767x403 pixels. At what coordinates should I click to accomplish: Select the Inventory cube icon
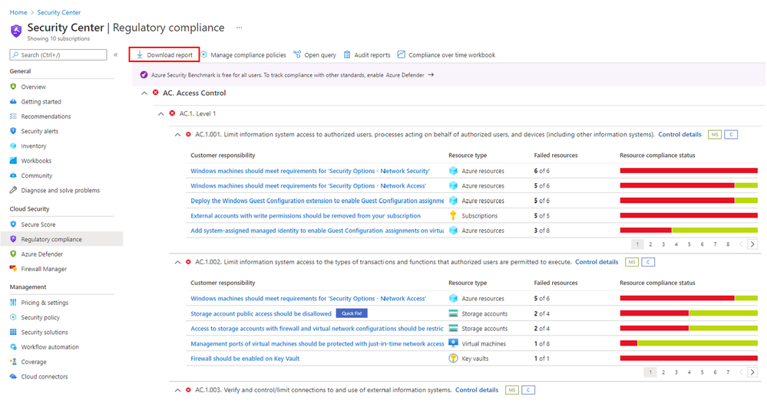(x=13, y=146)
